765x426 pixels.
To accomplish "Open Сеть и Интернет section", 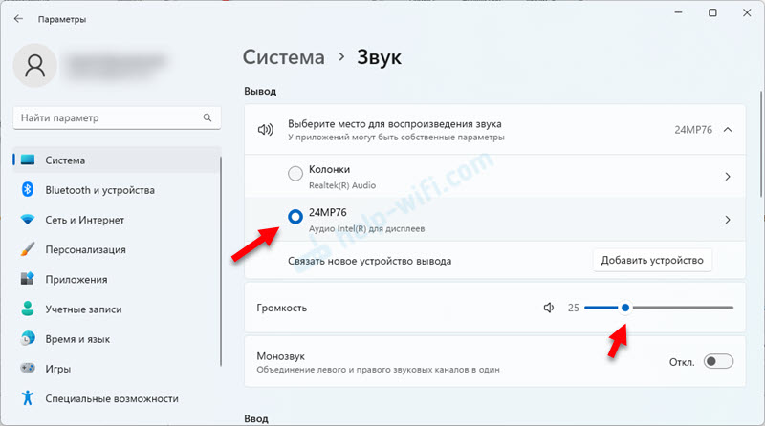I will point(87,220).
